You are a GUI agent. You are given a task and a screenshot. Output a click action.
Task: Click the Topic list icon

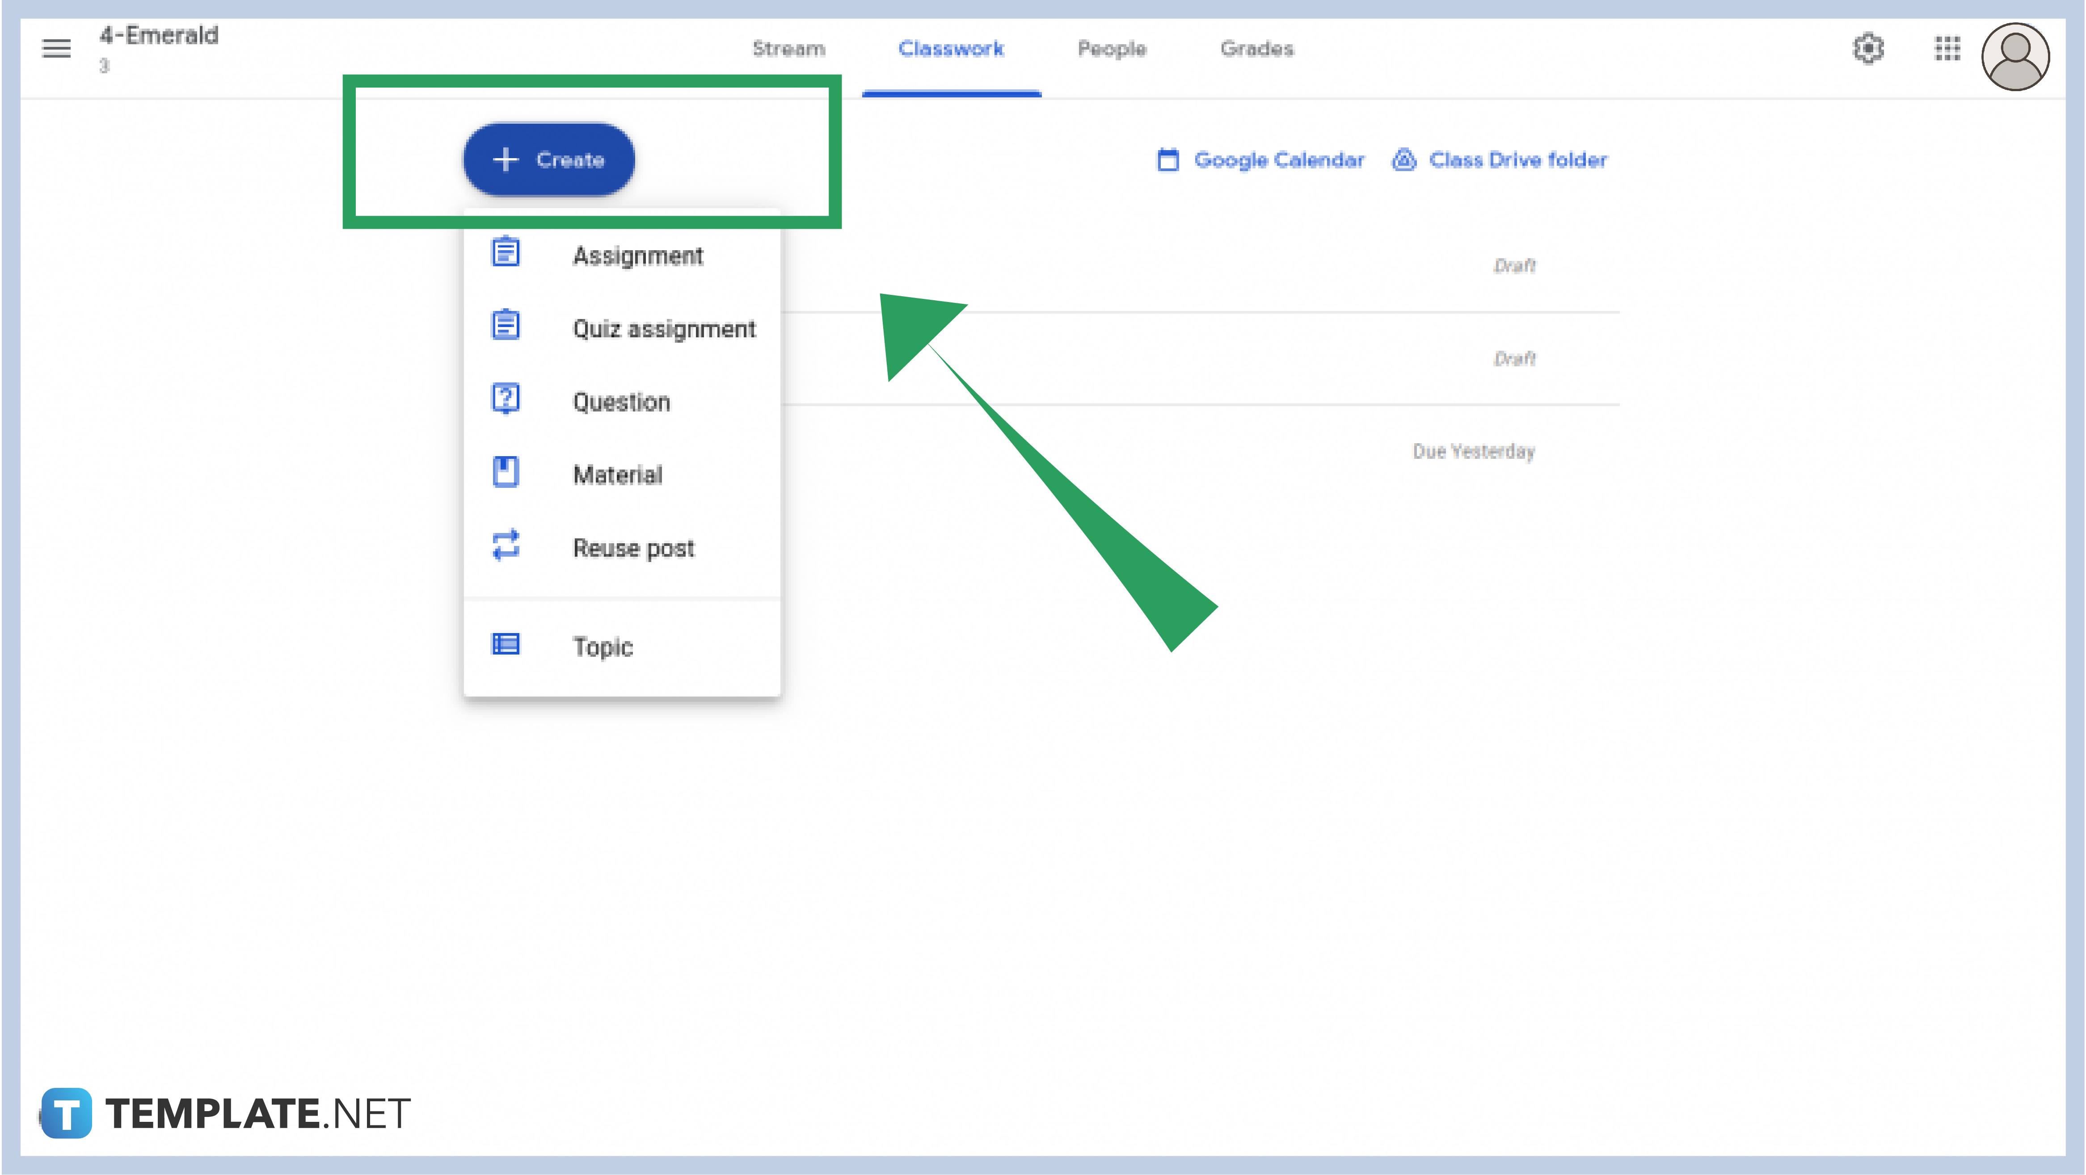click(506, 644)
